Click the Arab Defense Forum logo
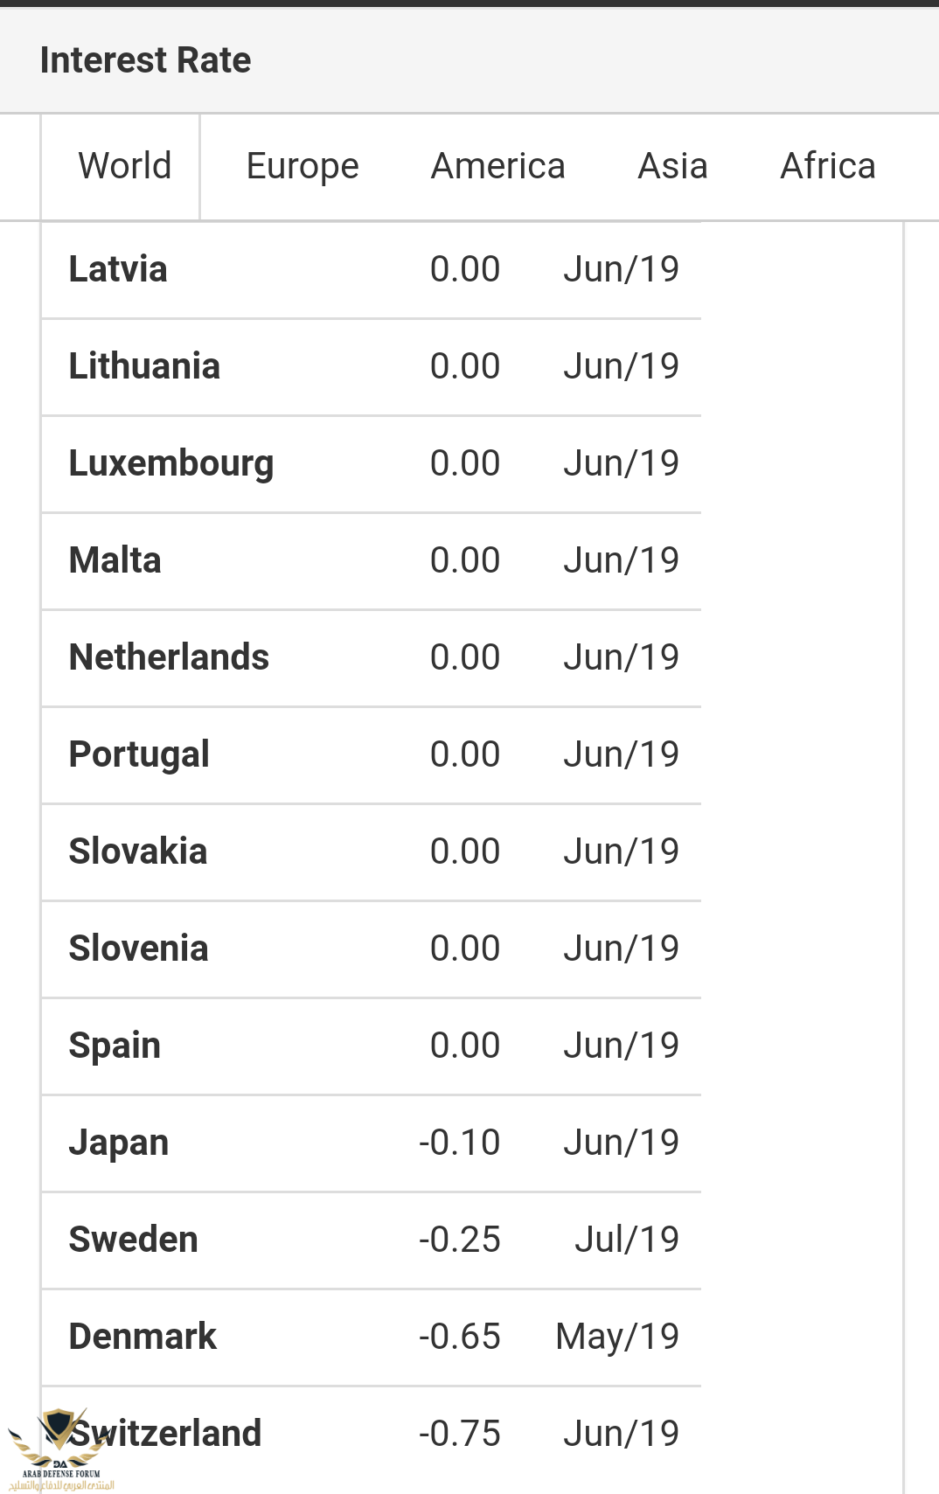The width and height of the screenshot is (939, 1494). [60, 1449]
